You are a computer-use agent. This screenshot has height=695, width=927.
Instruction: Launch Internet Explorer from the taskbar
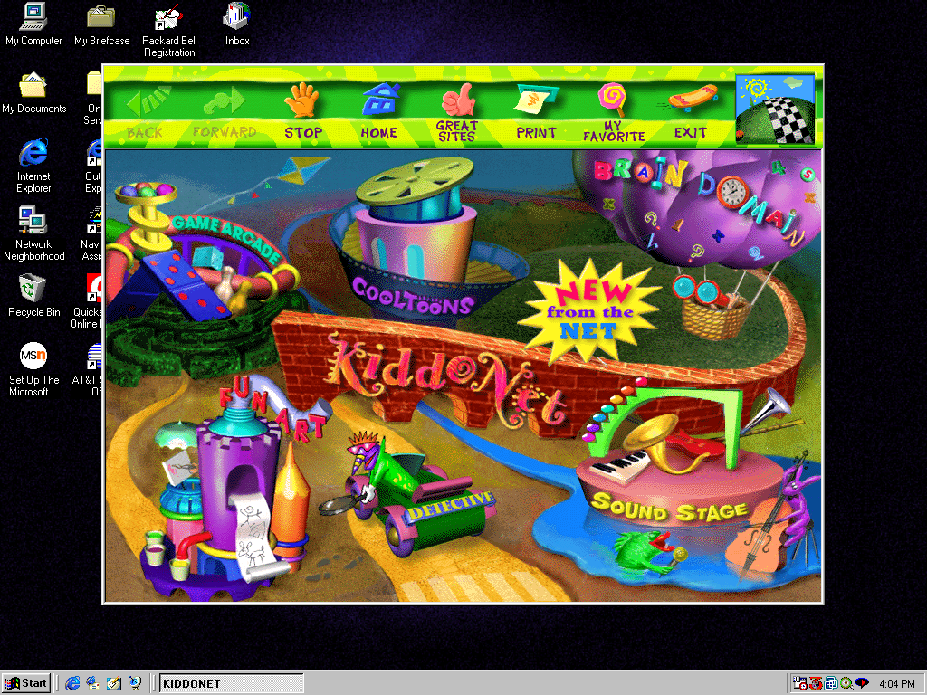pos(72,683)
